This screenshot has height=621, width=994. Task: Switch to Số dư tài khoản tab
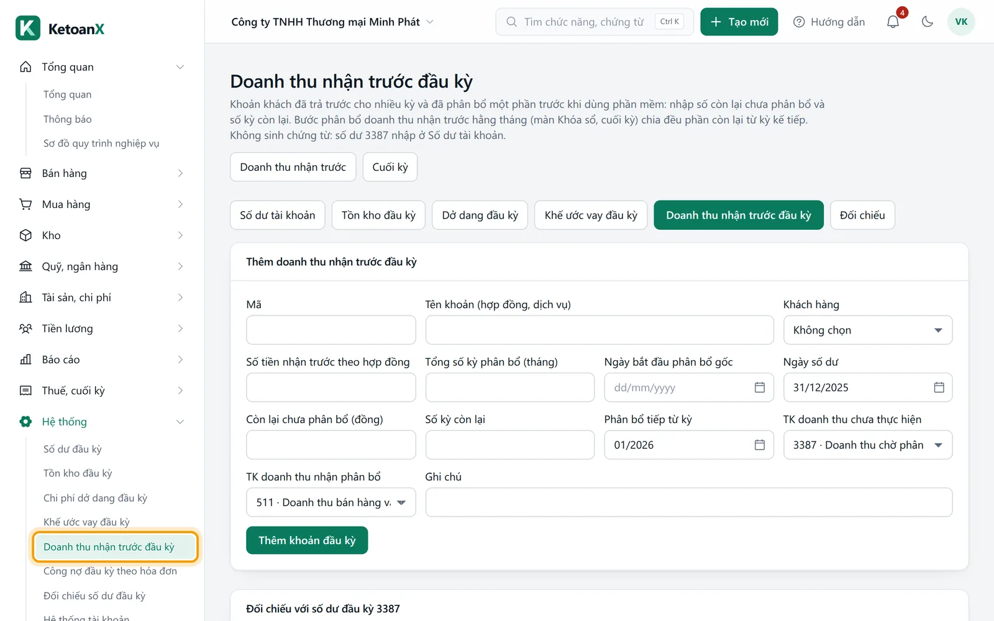[278, 215]
